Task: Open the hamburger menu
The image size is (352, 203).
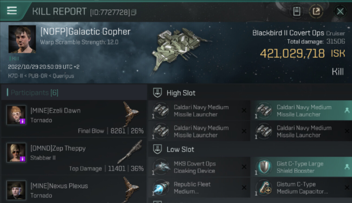Action: pos(12,11)
